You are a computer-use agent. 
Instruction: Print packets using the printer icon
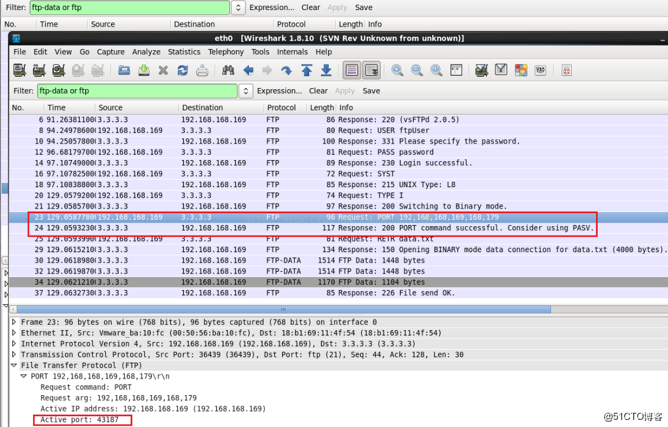pos(202,70)
